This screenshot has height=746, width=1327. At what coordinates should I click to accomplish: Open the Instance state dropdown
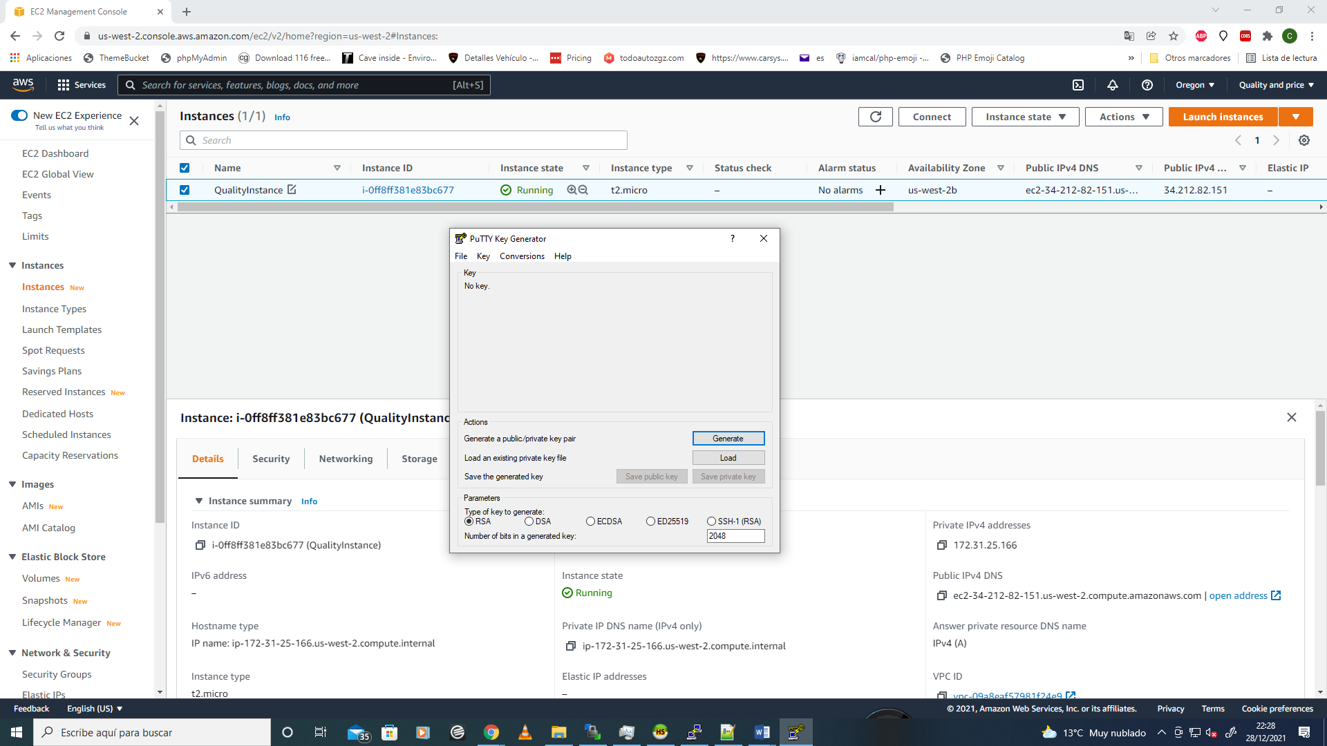tap(1025, 117)
